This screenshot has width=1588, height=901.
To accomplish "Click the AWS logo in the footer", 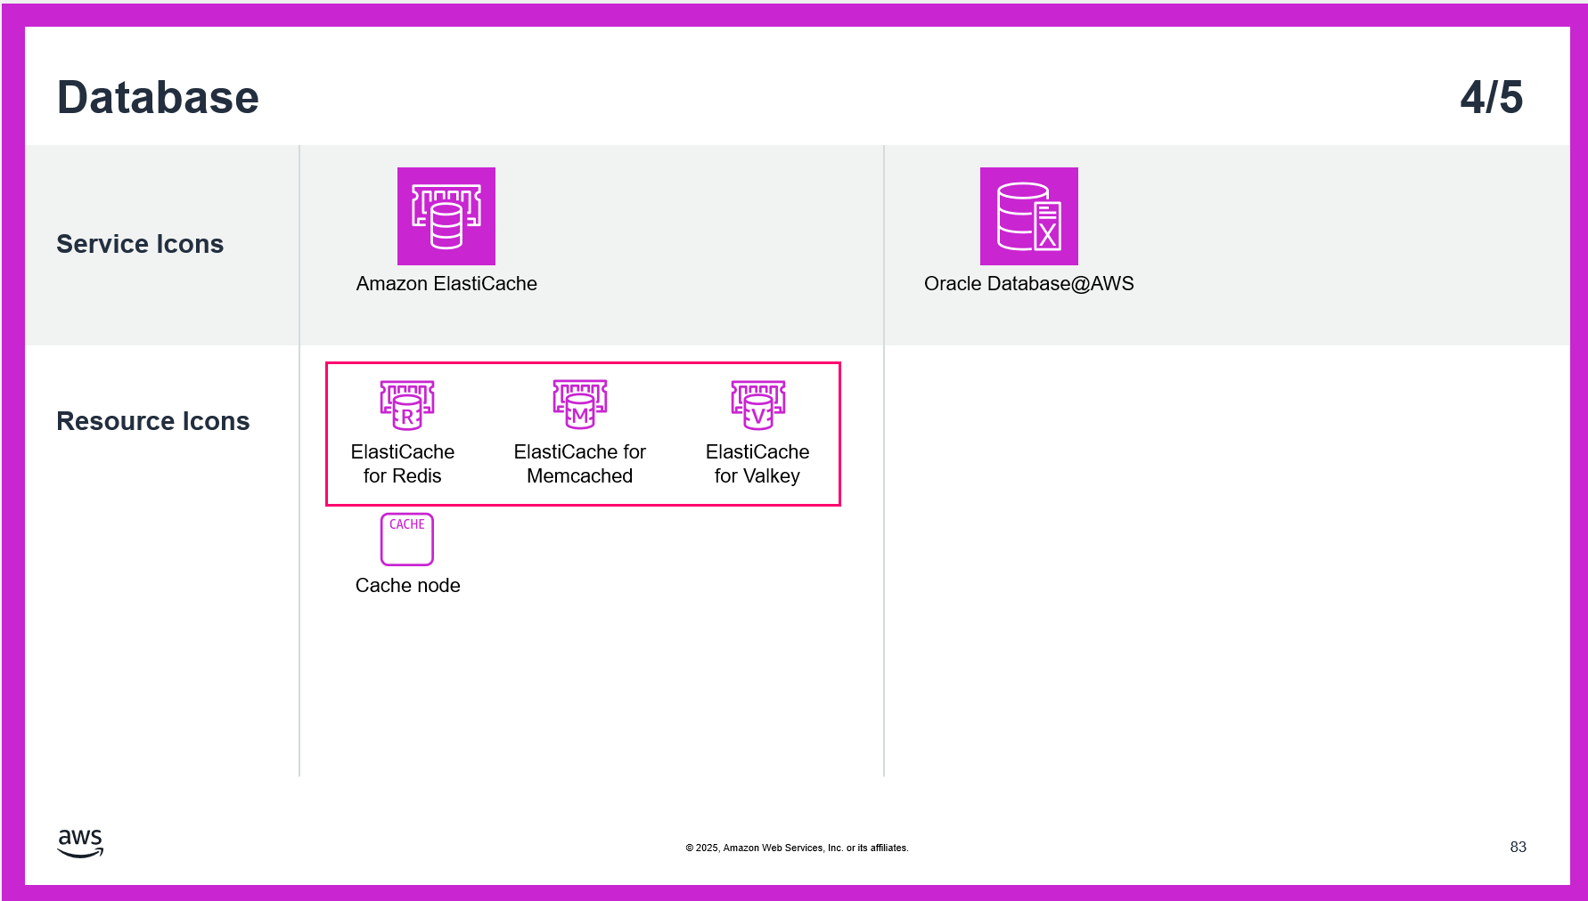I will click(80, 843).
